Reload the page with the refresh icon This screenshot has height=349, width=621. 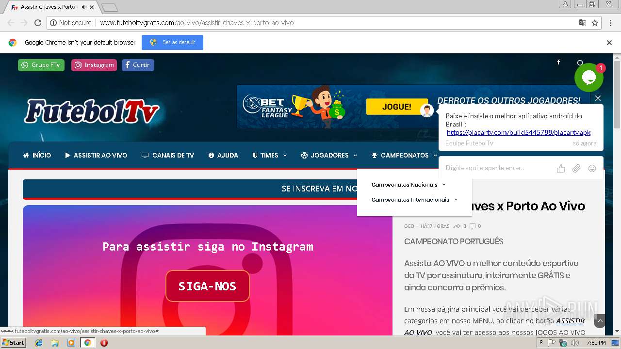click(x=38, y=23)
